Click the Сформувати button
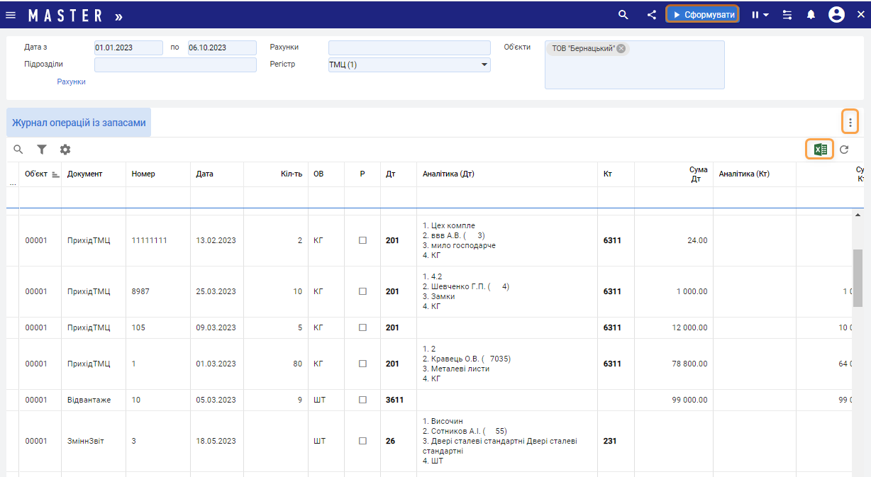Screen dimensions: 871x477 (702, 15)
